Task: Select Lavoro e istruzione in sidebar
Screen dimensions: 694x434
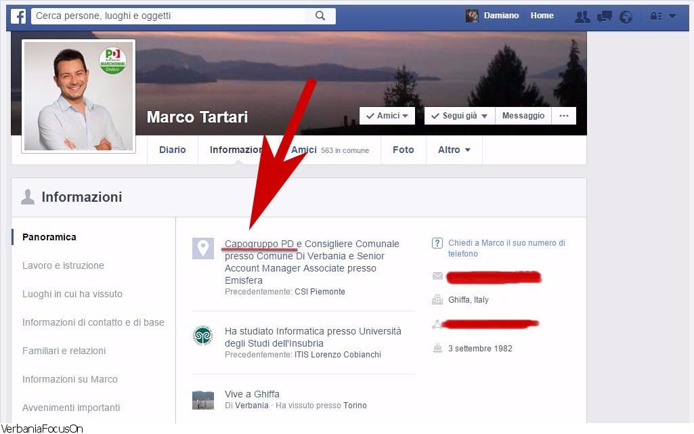Action: pyautogui.click(x=63, y=265)
